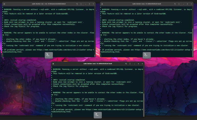Maximize the minideb docker run terminal
Viewport: 197px width, 120px height.
(x=90, y=4)
